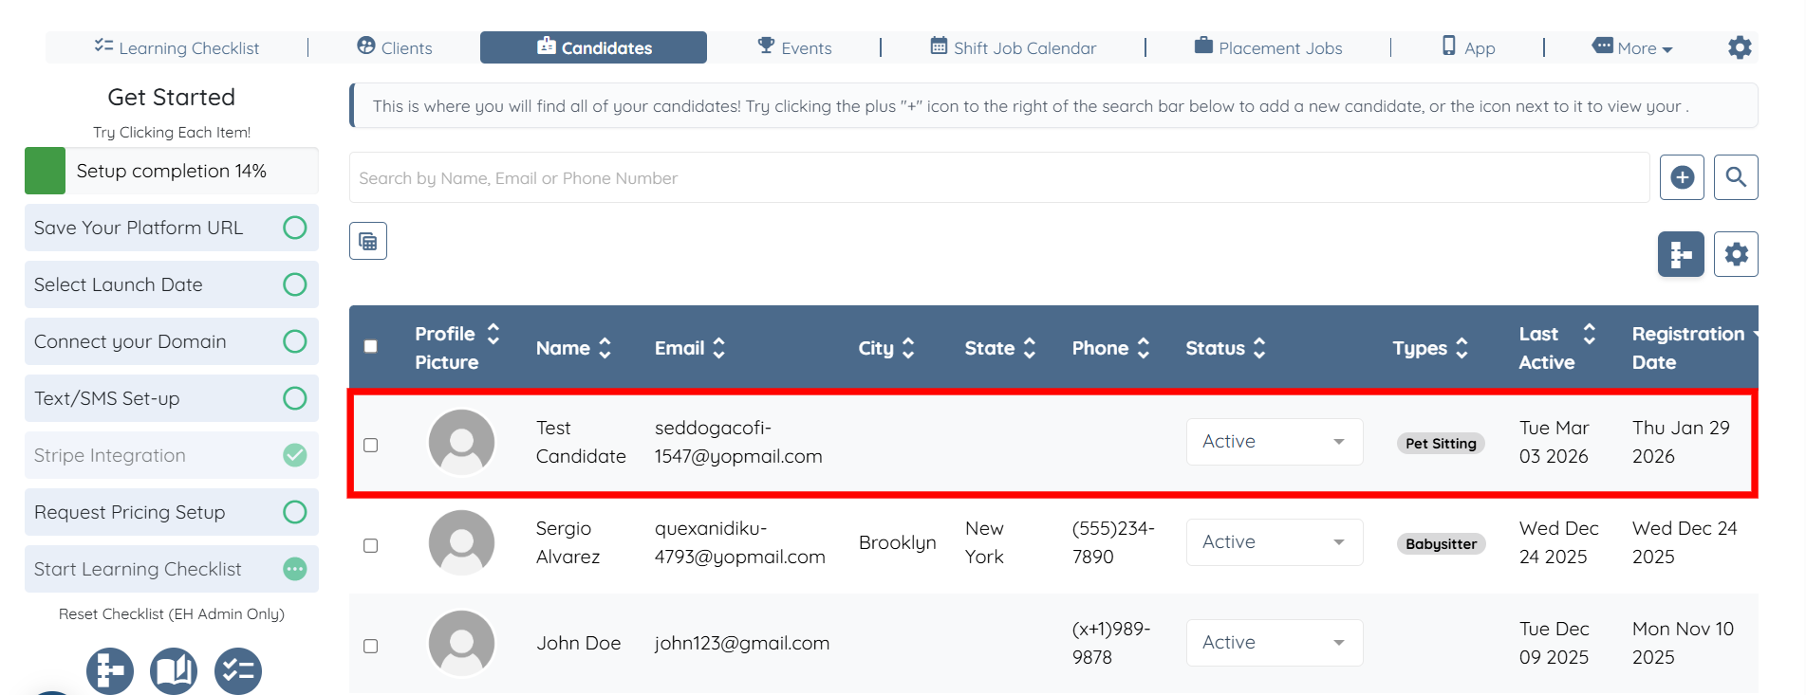Open the Placement Jobs tab
The width and height of the screenshot is (1806, 695).
[x=1268, y=47]
